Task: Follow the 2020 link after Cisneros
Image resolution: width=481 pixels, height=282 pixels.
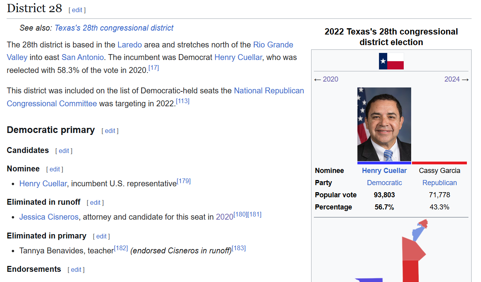Action: click(224, 217)
